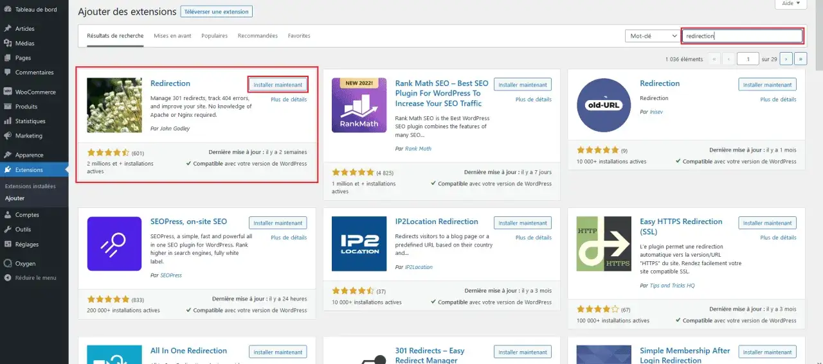Install Simple Membership After Login Redirection
The image size is (823, 364).
(768, 352)
